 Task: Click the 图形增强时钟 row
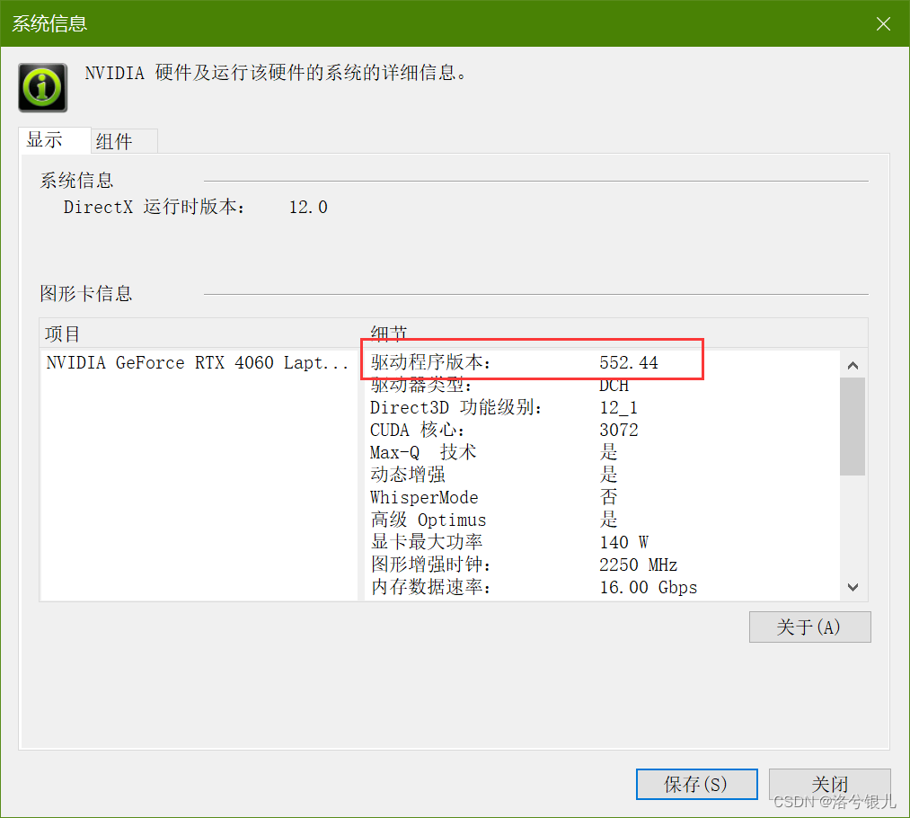point(604,565)
